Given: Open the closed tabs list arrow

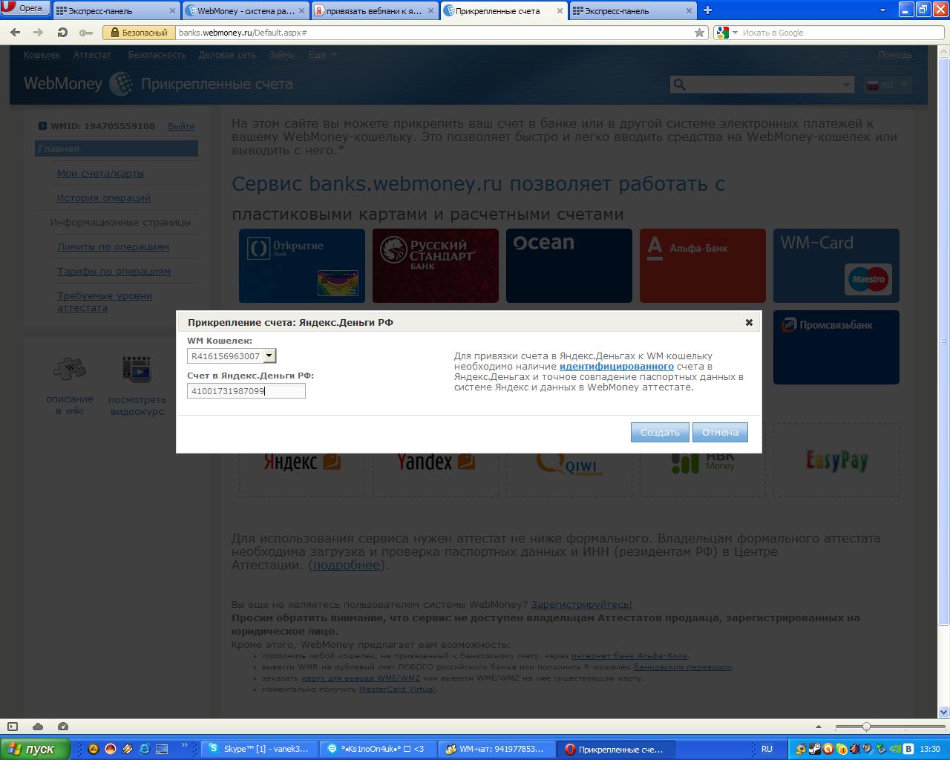Looking at the screenshot, I should (x=882, y=11).
